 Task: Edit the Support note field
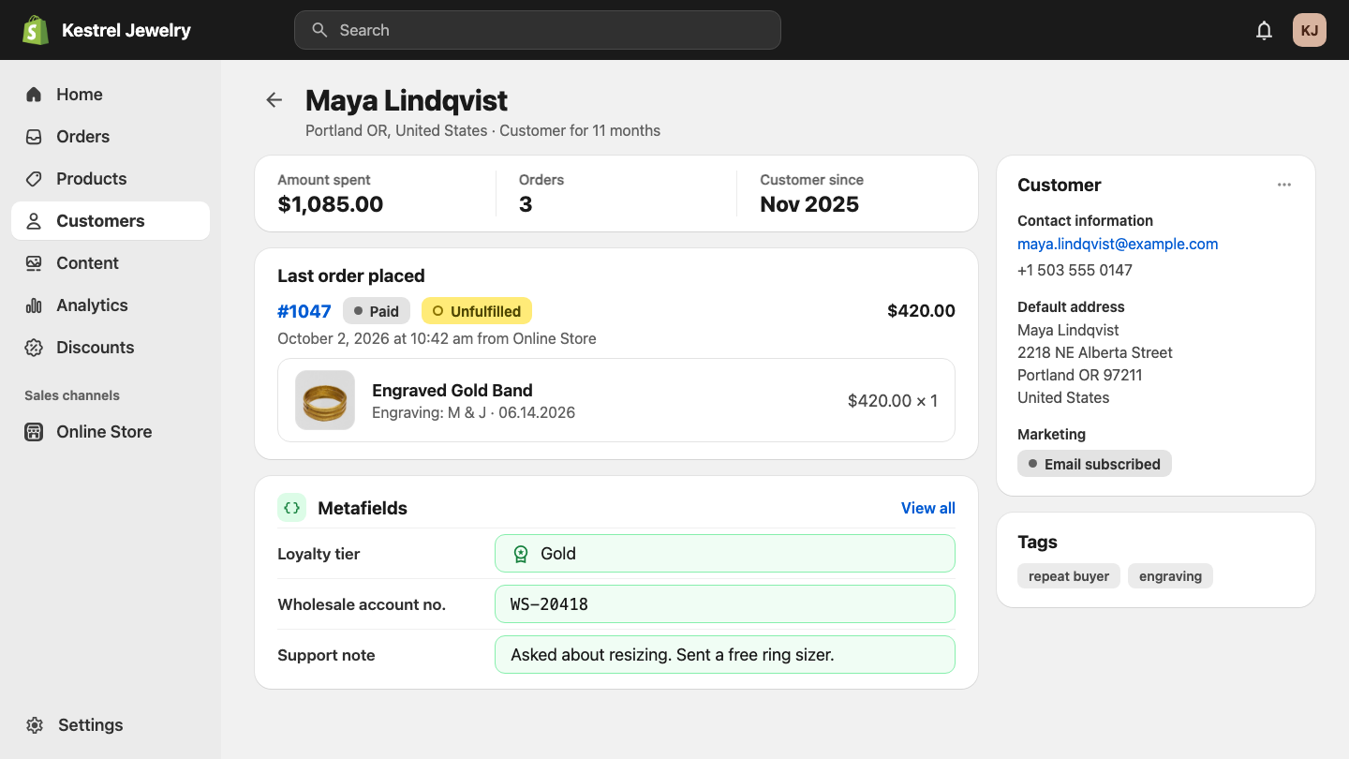pyautogui.click(x=725, y=655)
